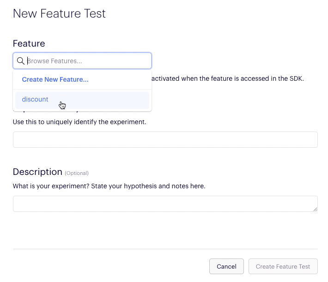Click the experiment key input field
This screenshot has height=282, width=328.
point(165,140)
